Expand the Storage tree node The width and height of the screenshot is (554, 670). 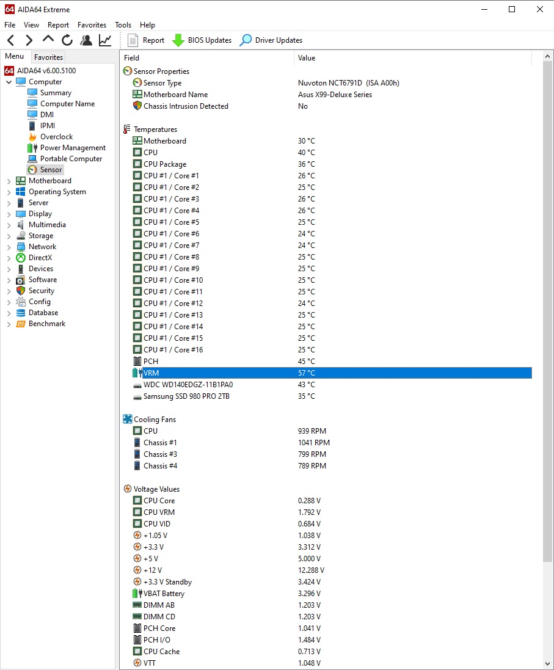(x=9, y=236)
